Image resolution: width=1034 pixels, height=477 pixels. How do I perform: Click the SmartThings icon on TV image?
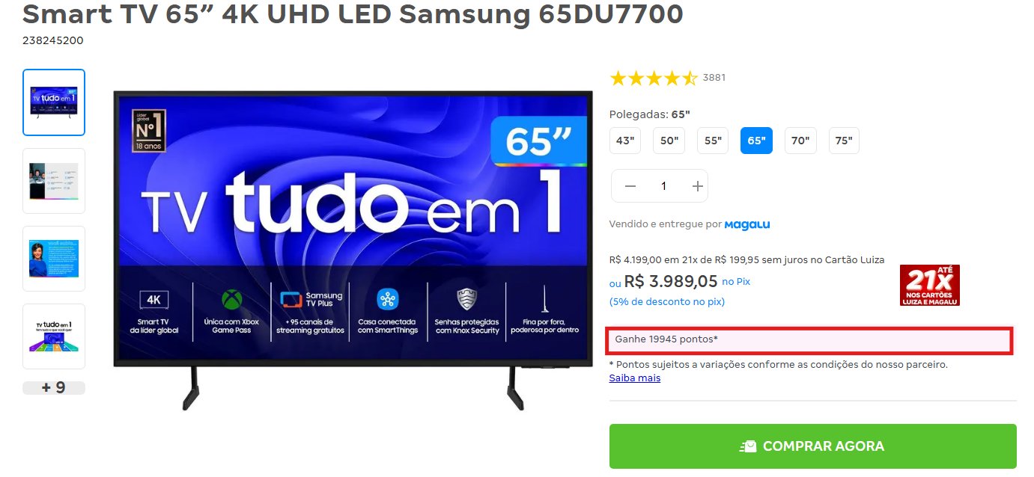pos(388,300)
